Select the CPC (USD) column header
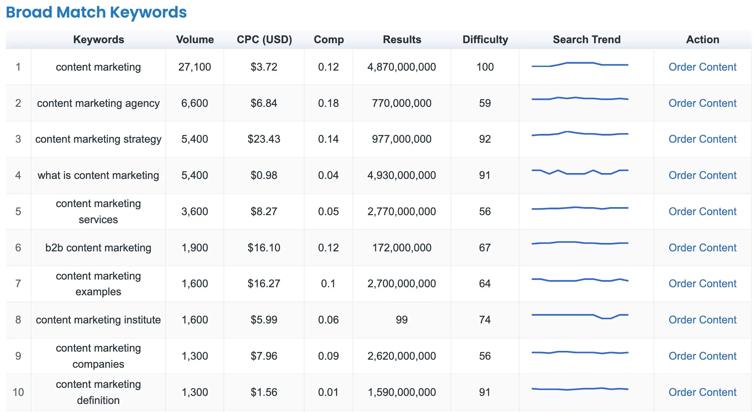This screenshot has width=754, height=412. click(x=264, y=40)
